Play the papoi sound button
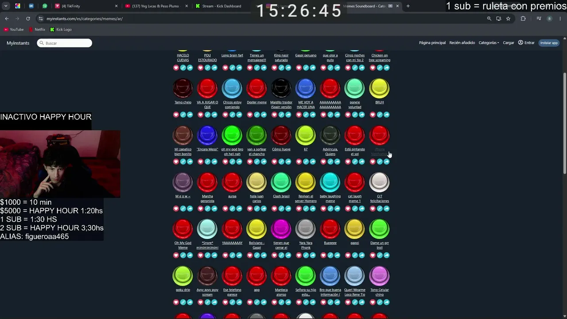 [x=355, y=229]
